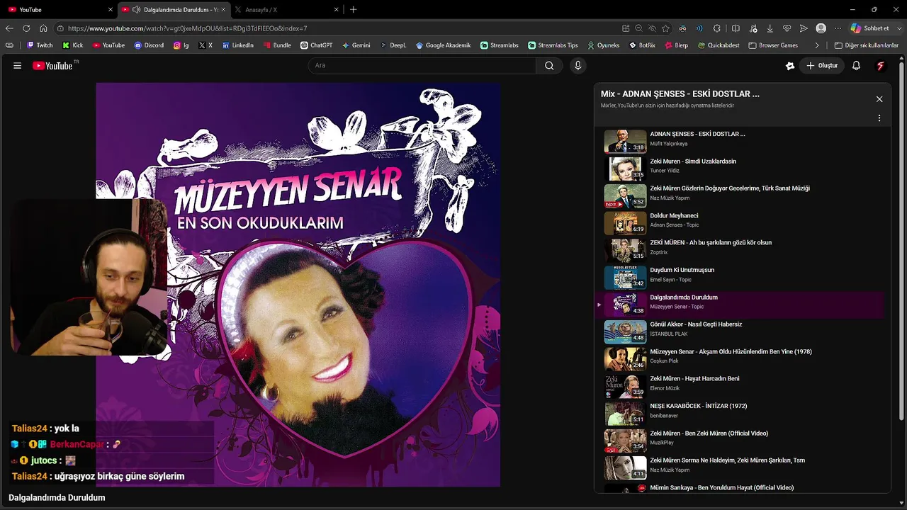This screenshot has height=510, width=907.
Task: Close the first YouTube tab
Action: click(x=111, y=10)
